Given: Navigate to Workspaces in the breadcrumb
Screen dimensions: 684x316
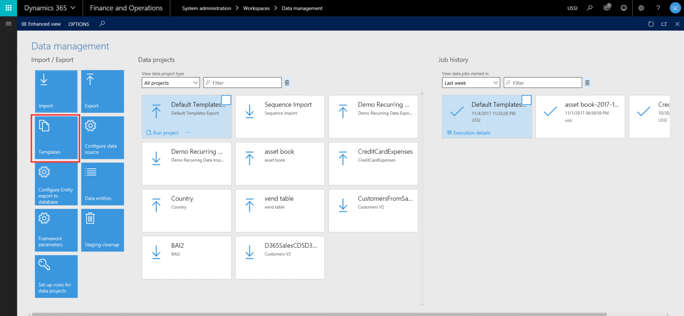Looking at the screenshot, I should (x=256, y=8).
